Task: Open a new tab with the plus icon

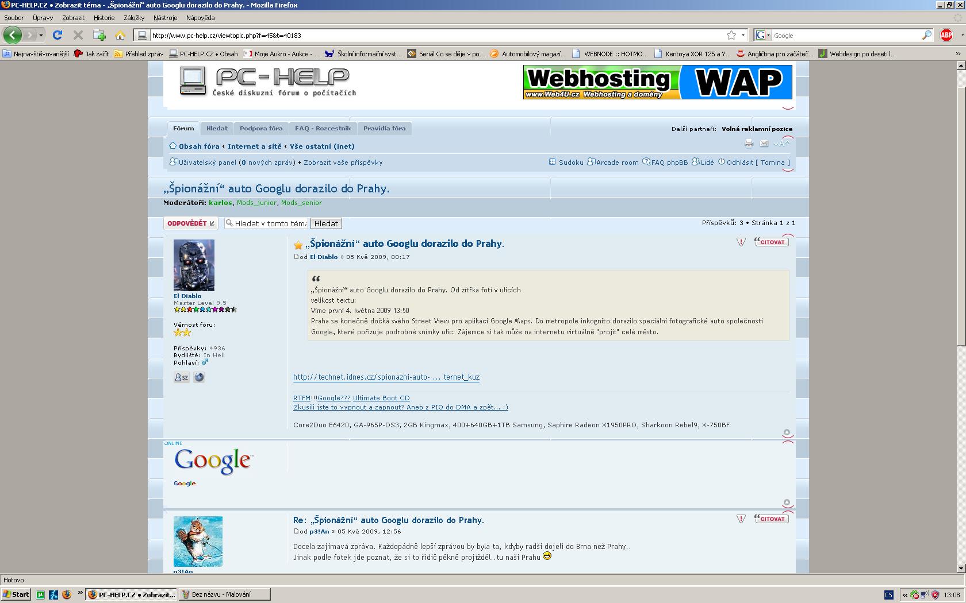Action: [x=99, y=35]
